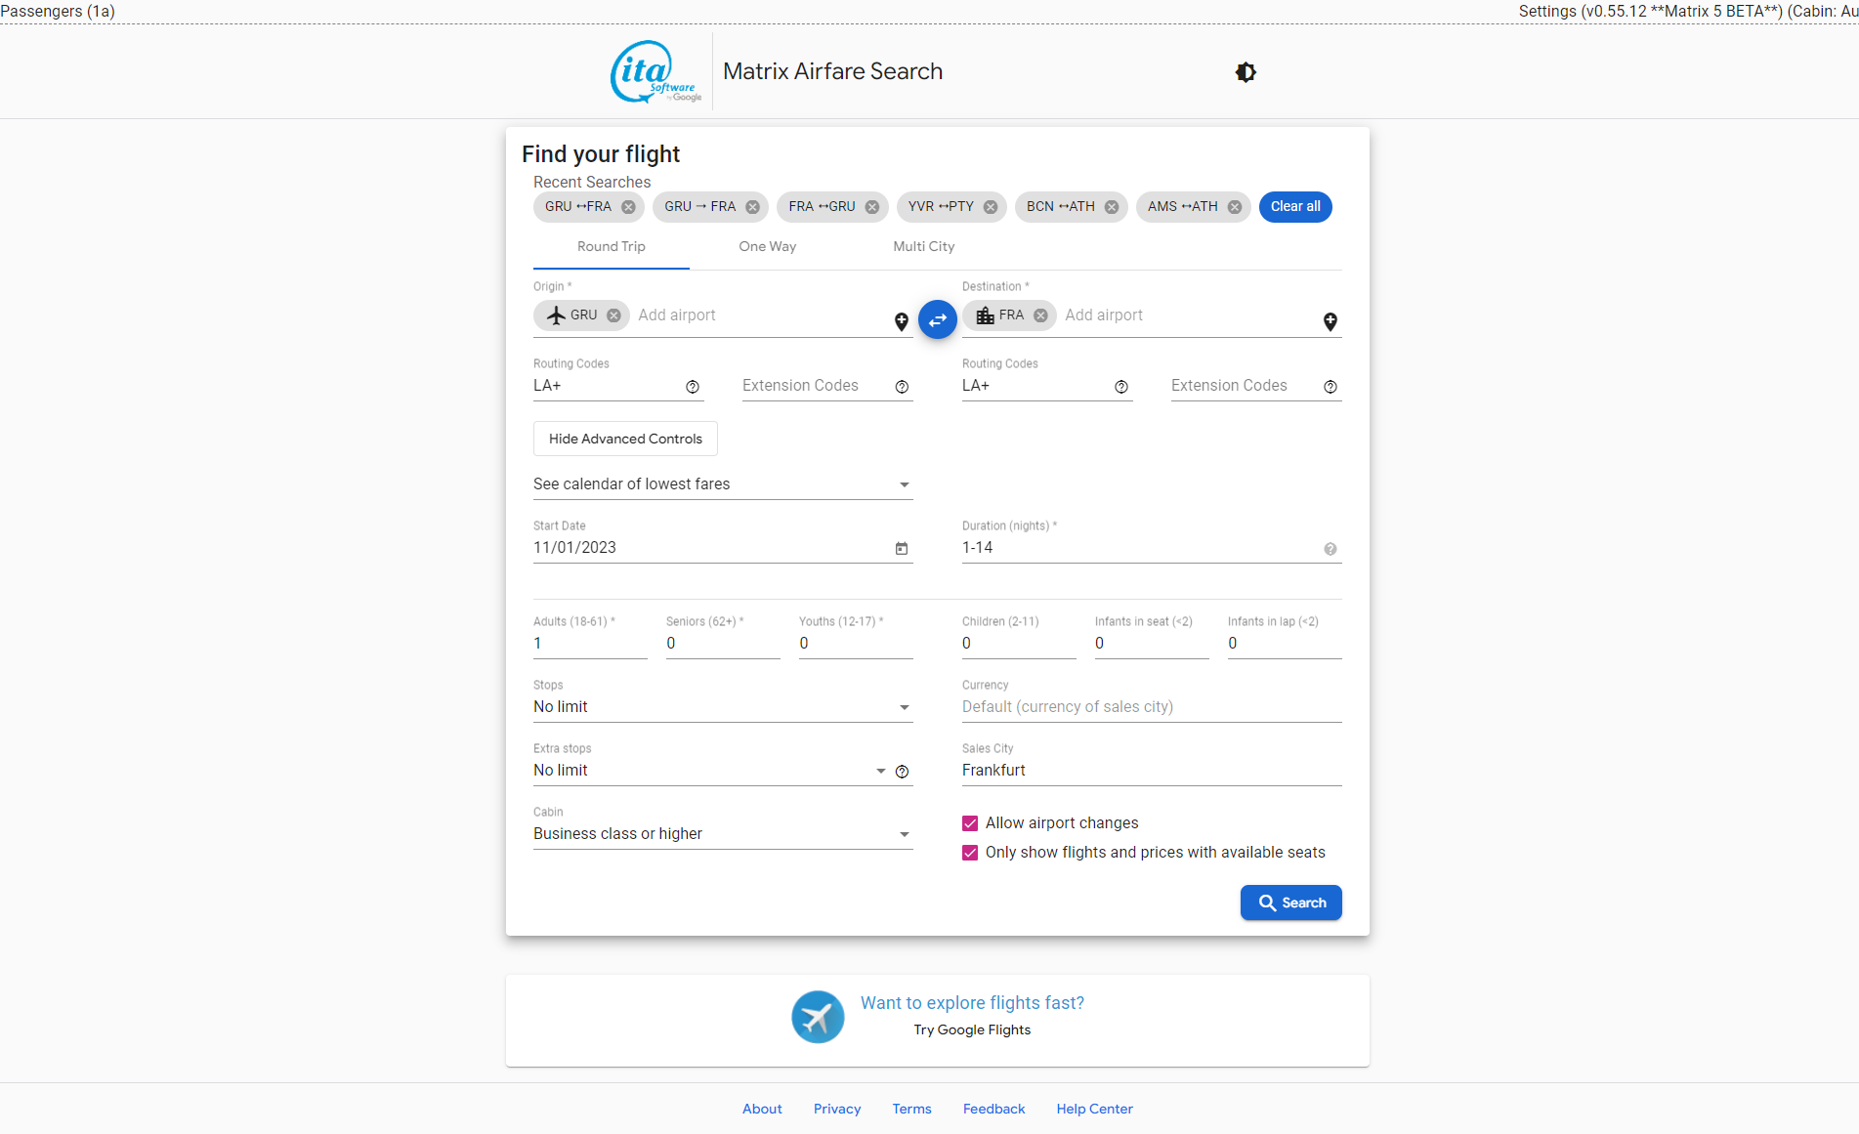Expand the Cabin class dropdown
Viewport: 1859px width, 1134px height.
tap(722, 834)
